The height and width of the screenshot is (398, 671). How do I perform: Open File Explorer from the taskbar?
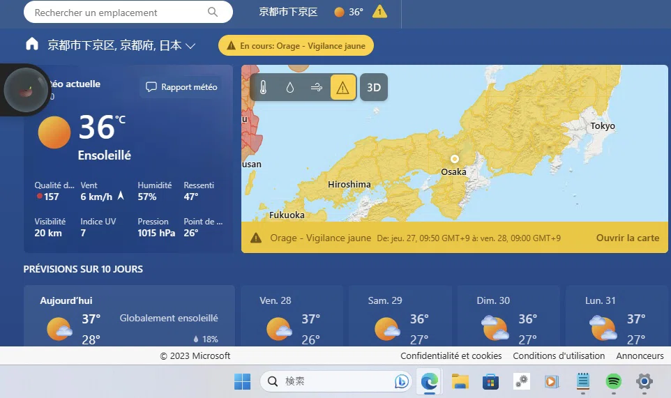(x=460, y=381)
